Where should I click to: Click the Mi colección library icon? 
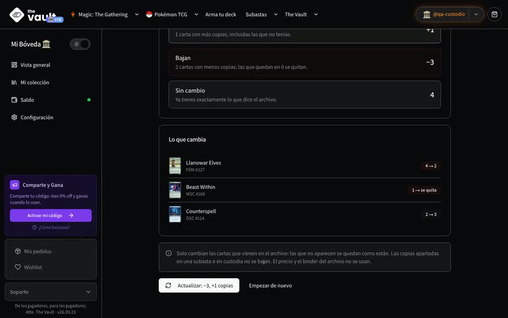coord(14,83)
